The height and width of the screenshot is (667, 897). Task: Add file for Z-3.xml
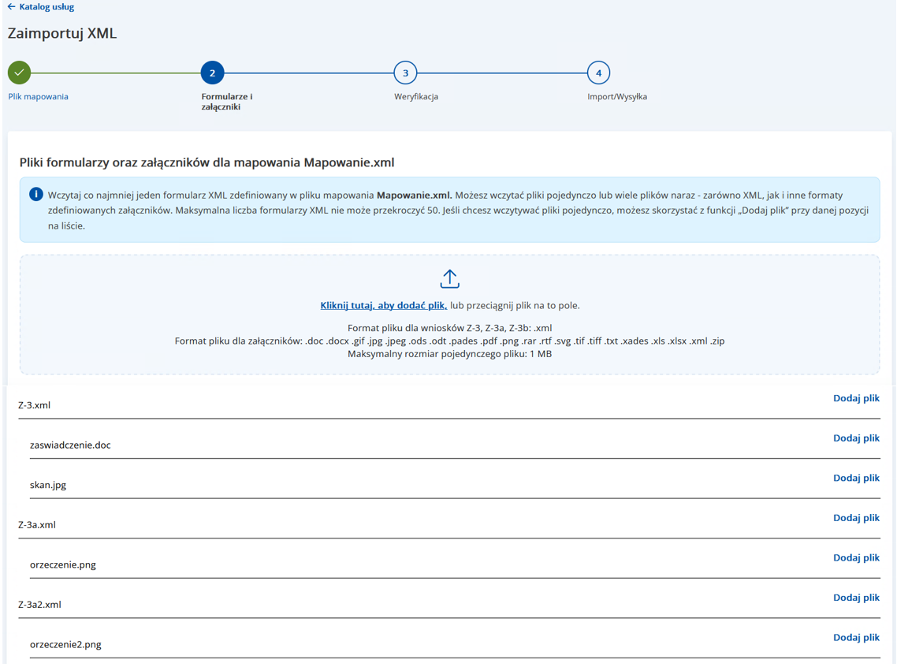pos(856,398)
